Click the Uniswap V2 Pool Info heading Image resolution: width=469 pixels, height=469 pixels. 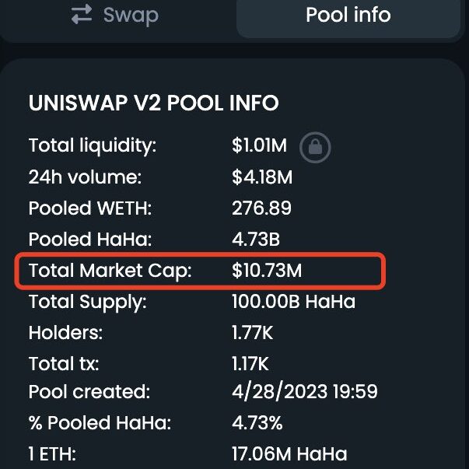tap(154, 103)
